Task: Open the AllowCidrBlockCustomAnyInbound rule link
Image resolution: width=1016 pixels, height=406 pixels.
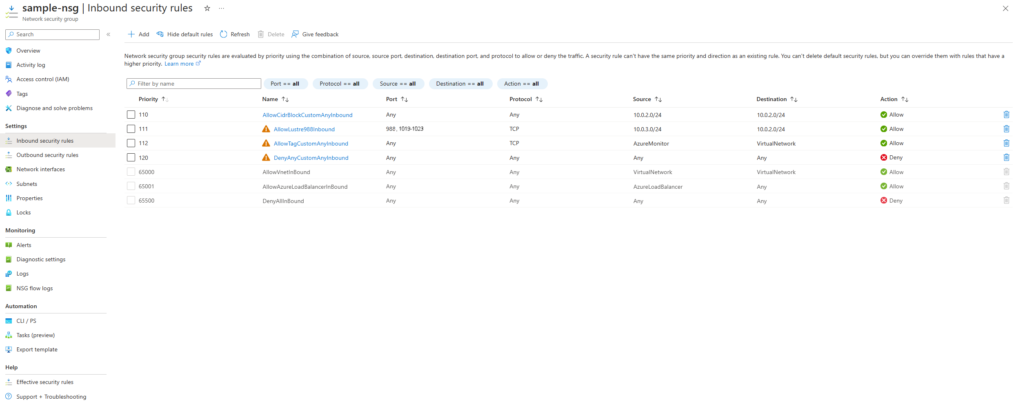Action: (307, 115)
